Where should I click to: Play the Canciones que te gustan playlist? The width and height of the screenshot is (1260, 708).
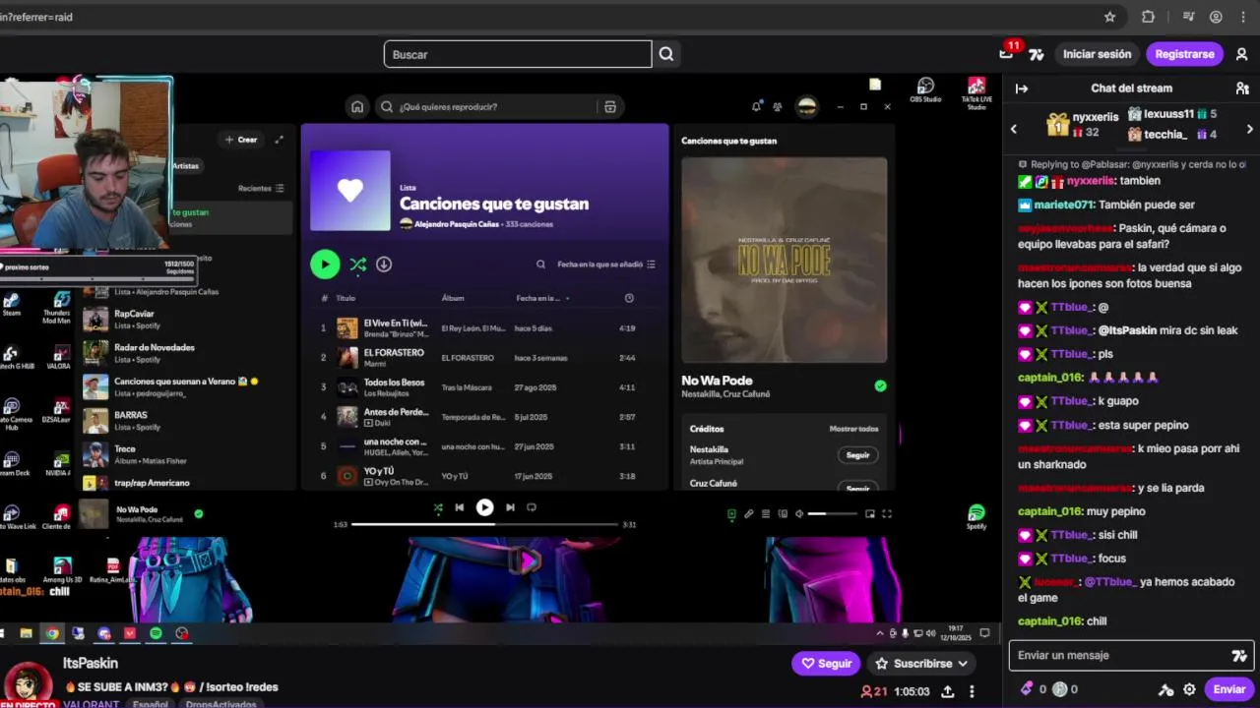click(x=325, y=264)
